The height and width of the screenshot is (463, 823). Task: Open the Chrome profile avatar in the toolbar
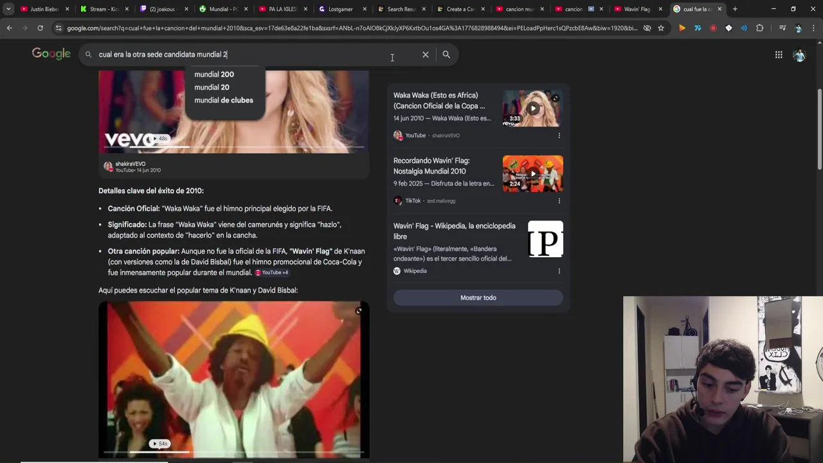click(798, 28)
